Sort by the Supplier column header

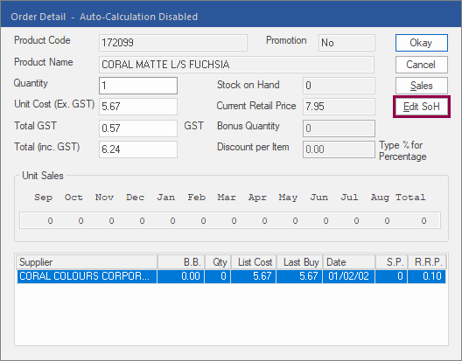tap(87, 262)
